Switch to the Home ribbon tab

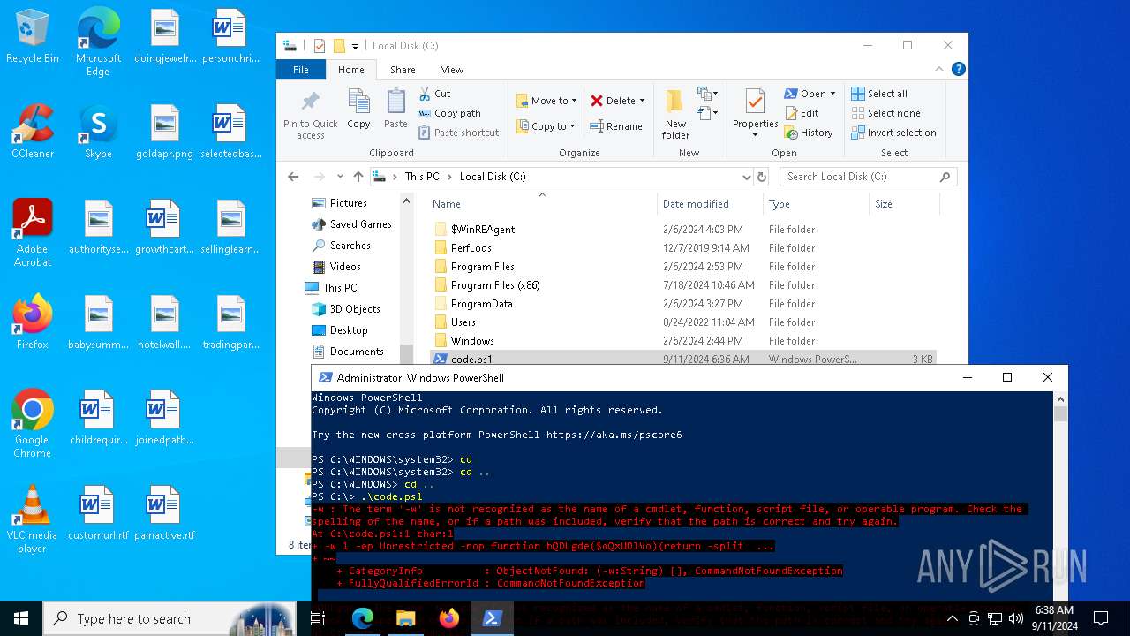tap(350, 70)
